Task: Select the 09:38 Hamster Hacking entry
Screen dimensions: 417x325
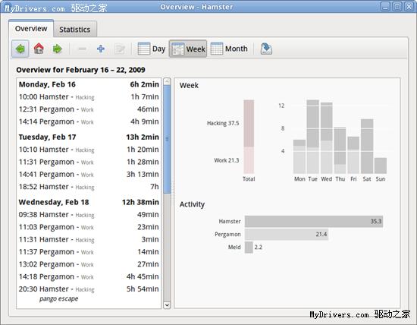Action: pos(89,215)
